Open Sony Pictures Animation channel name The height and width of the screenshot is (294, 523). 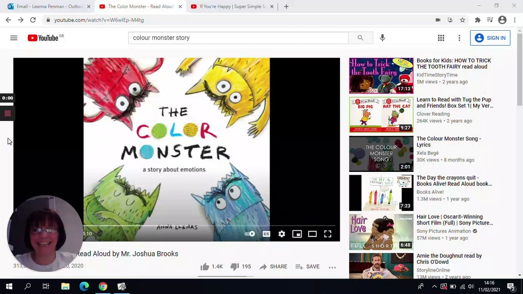point(443,231)
